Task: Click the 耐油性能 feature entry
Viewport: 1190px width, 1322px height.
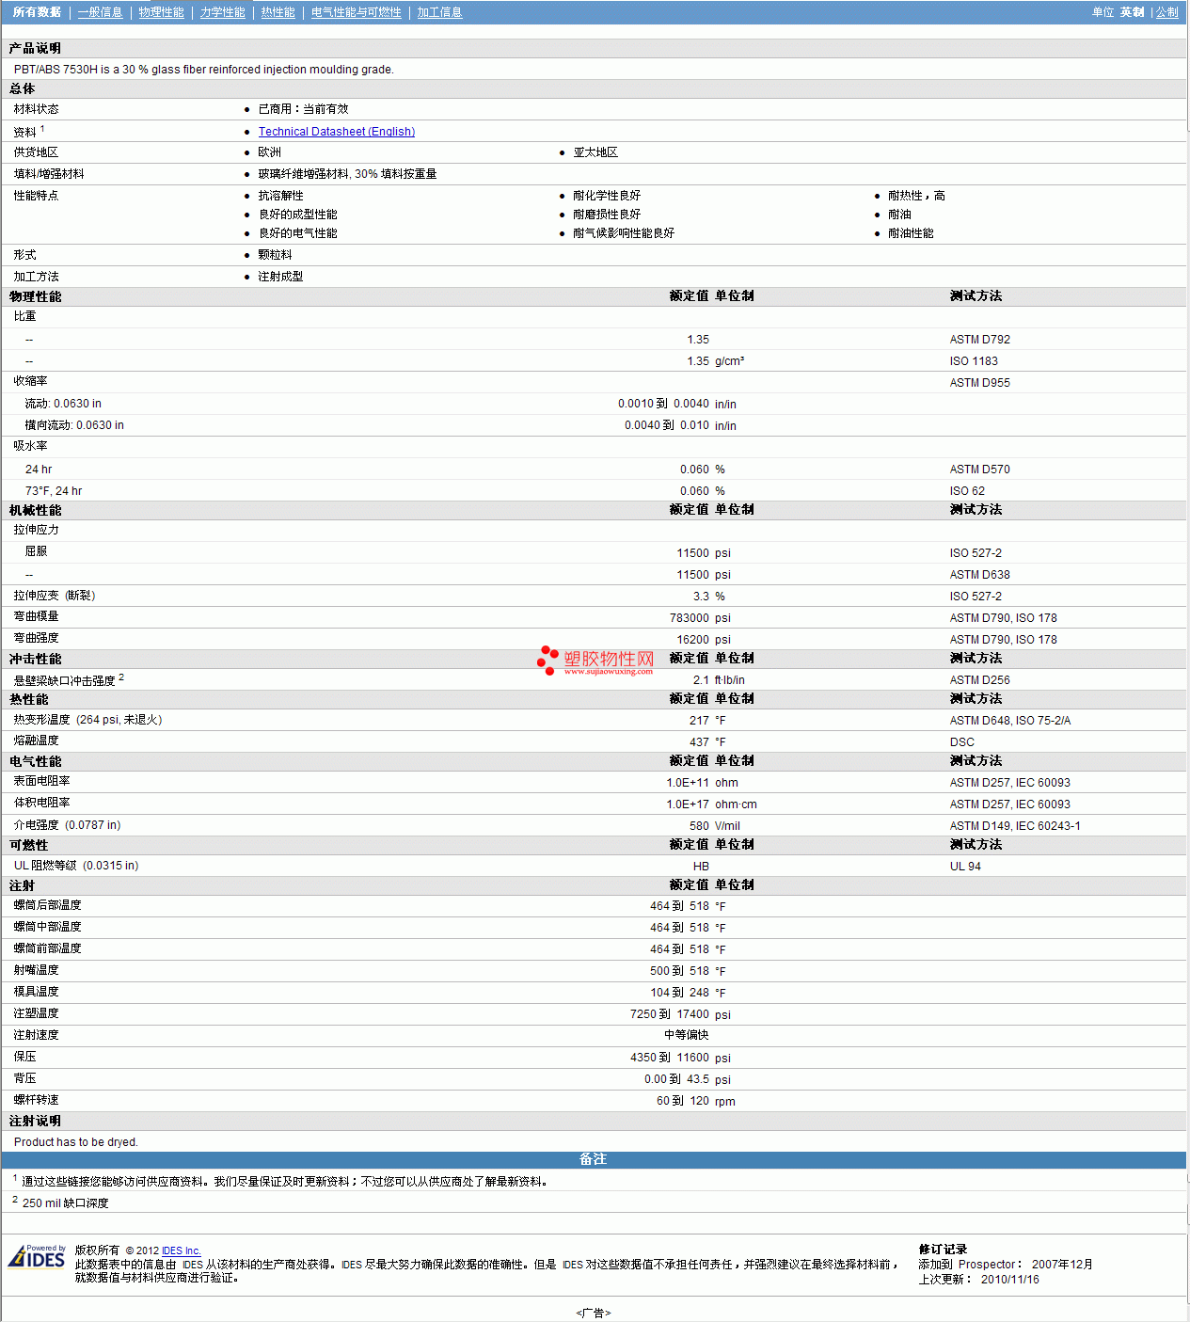Action: [x=911, y=233]
